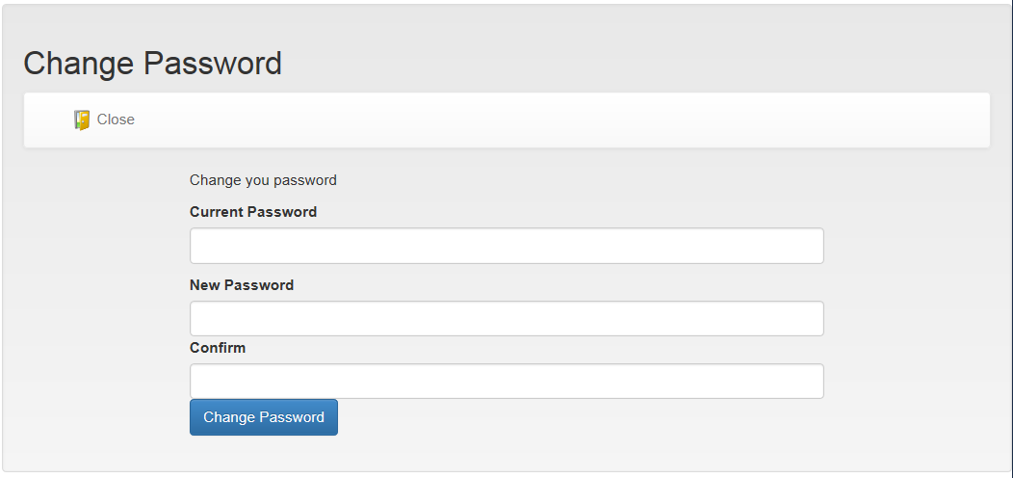Exit the page using the yellow door icon
Image resolution: width=1013 pixels, height=478 pixels.
tap(82, 119)
